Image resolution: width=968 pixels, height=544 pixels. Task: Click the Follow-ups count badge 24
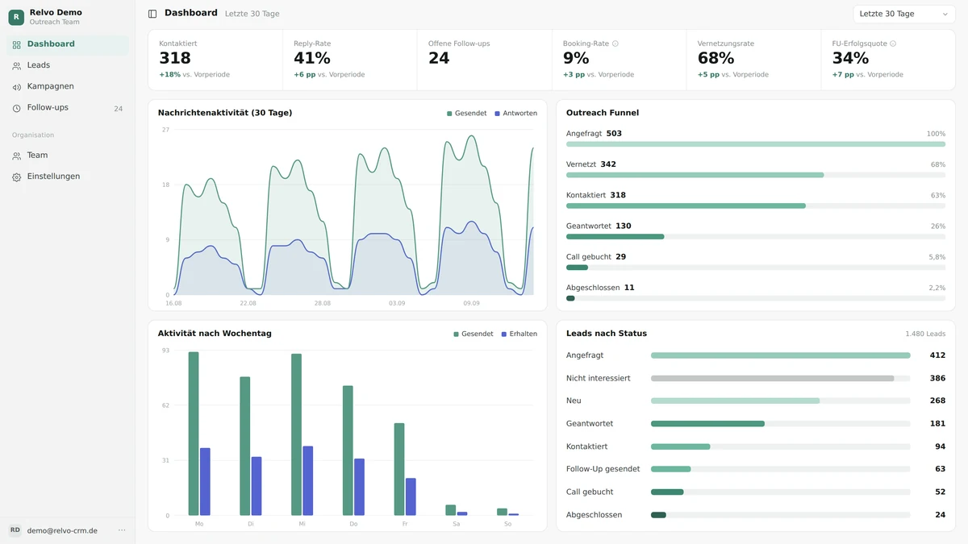coord(119,108)
